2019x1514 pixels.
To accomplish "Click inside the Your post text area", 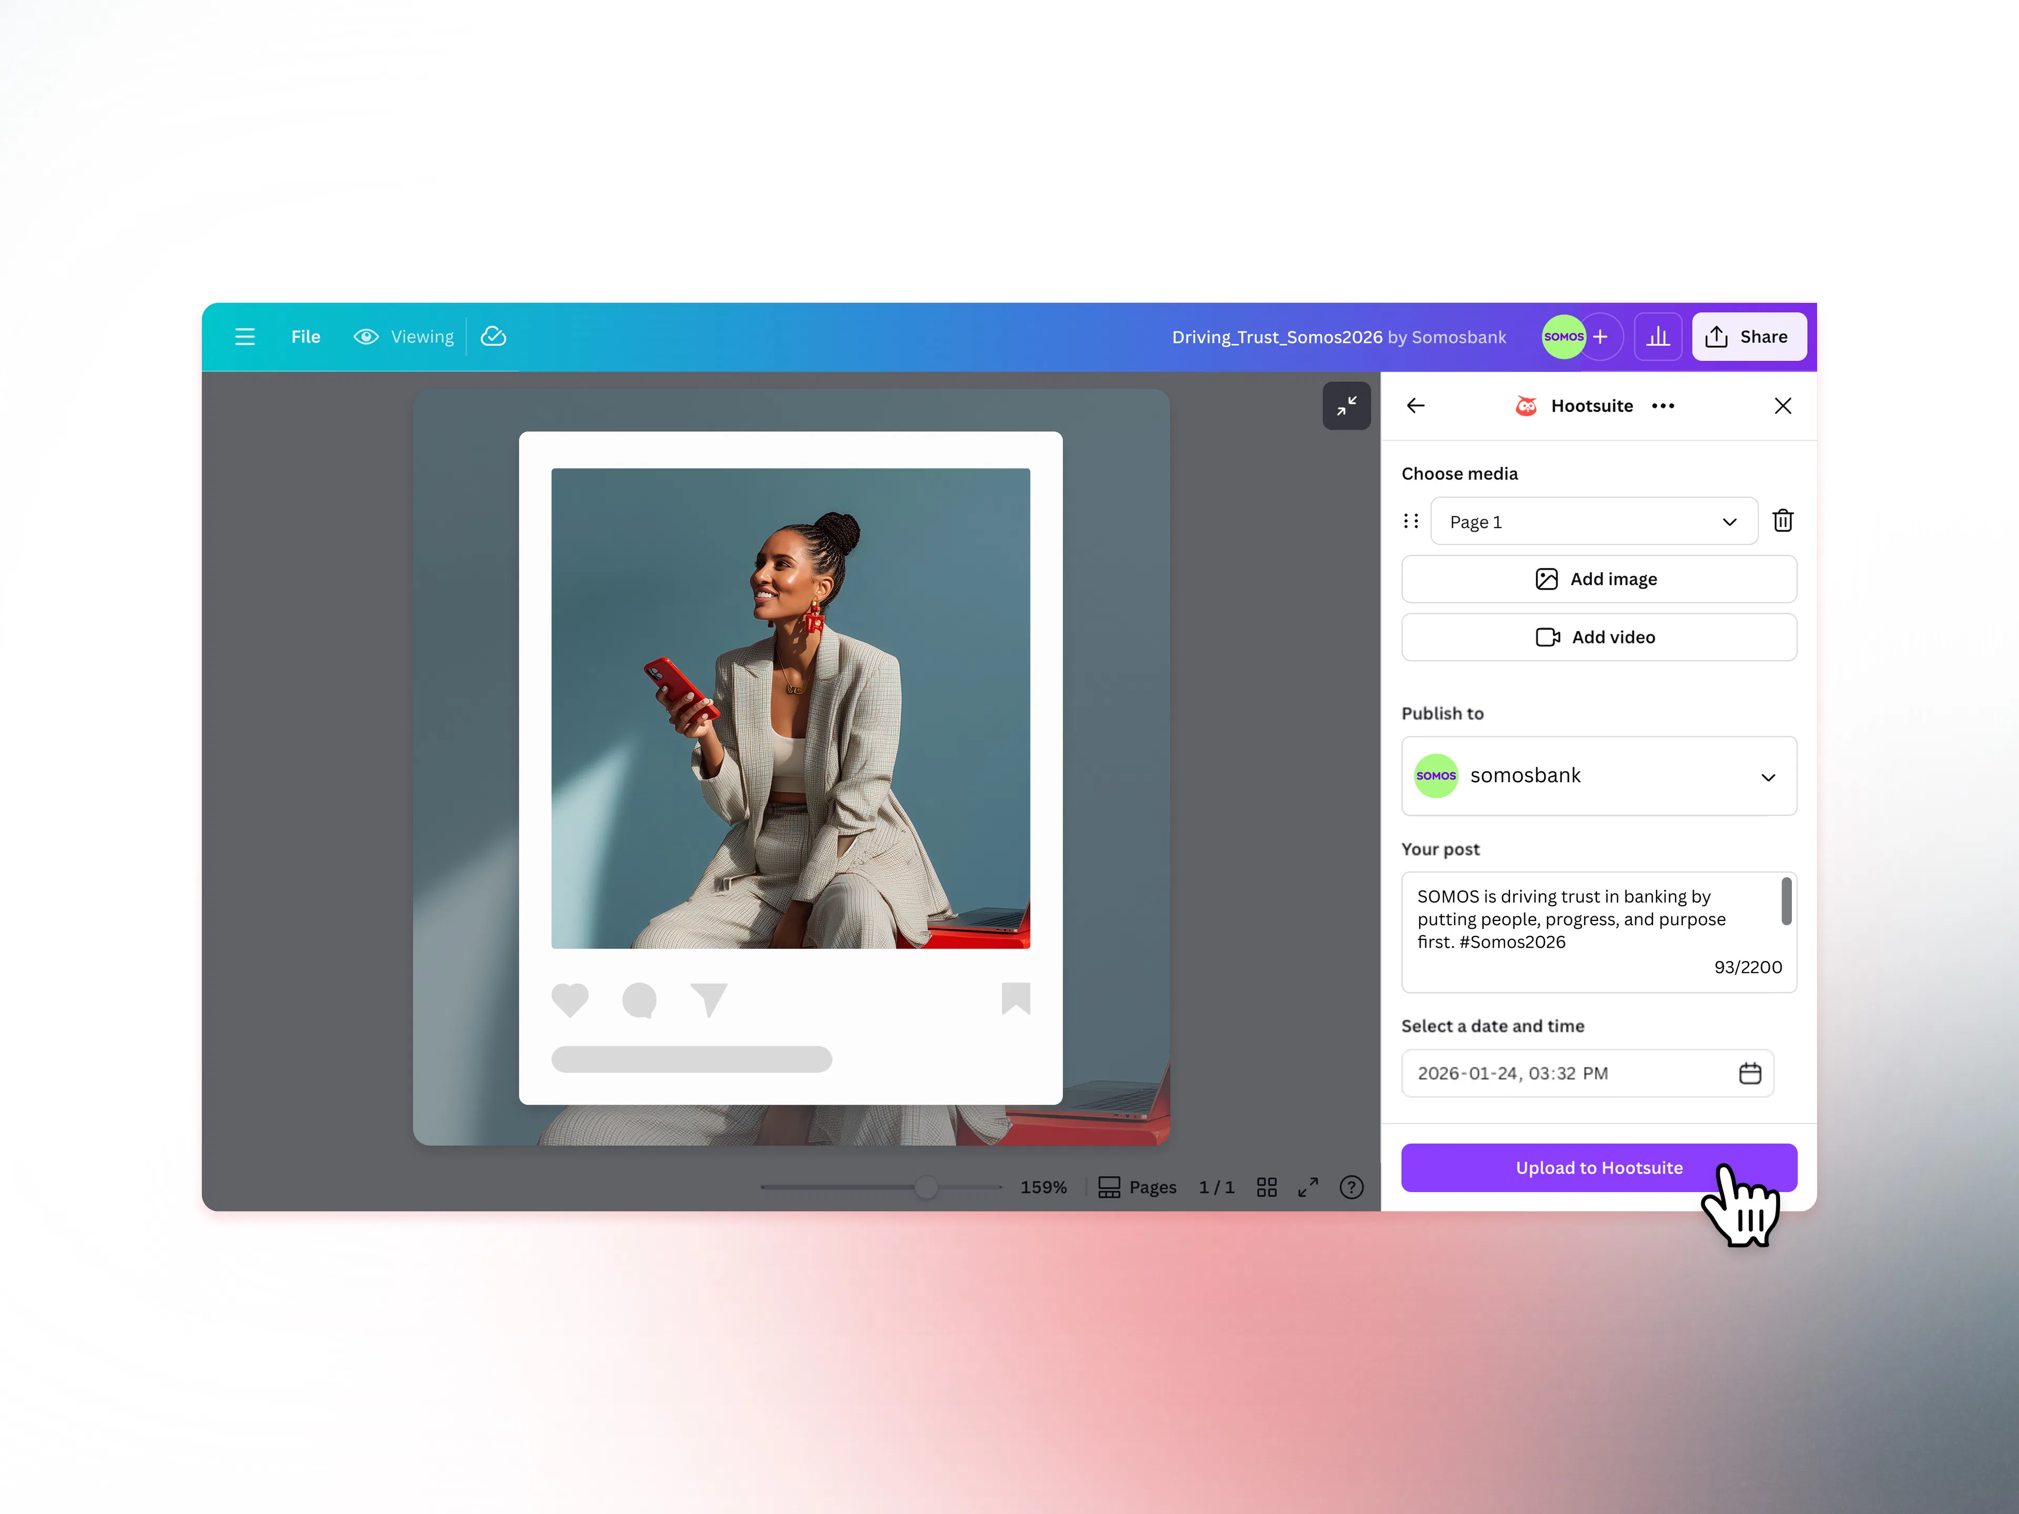I will [x=1599, y=932].
